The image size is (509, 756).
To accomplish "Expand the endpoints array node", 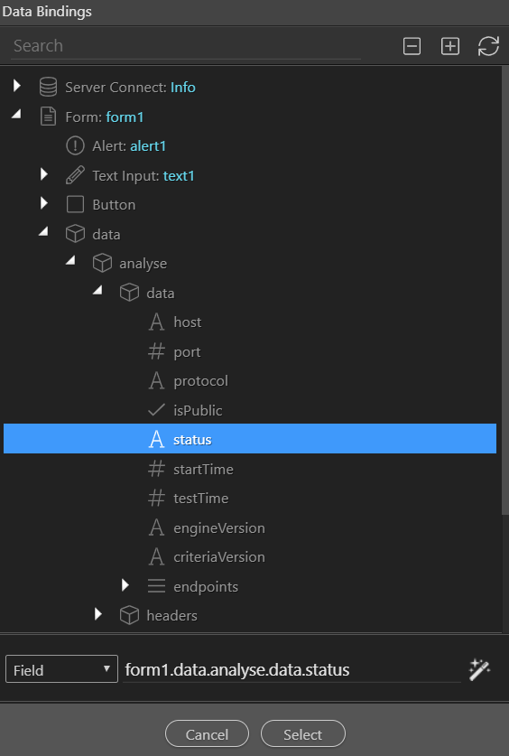I will 125,585.
